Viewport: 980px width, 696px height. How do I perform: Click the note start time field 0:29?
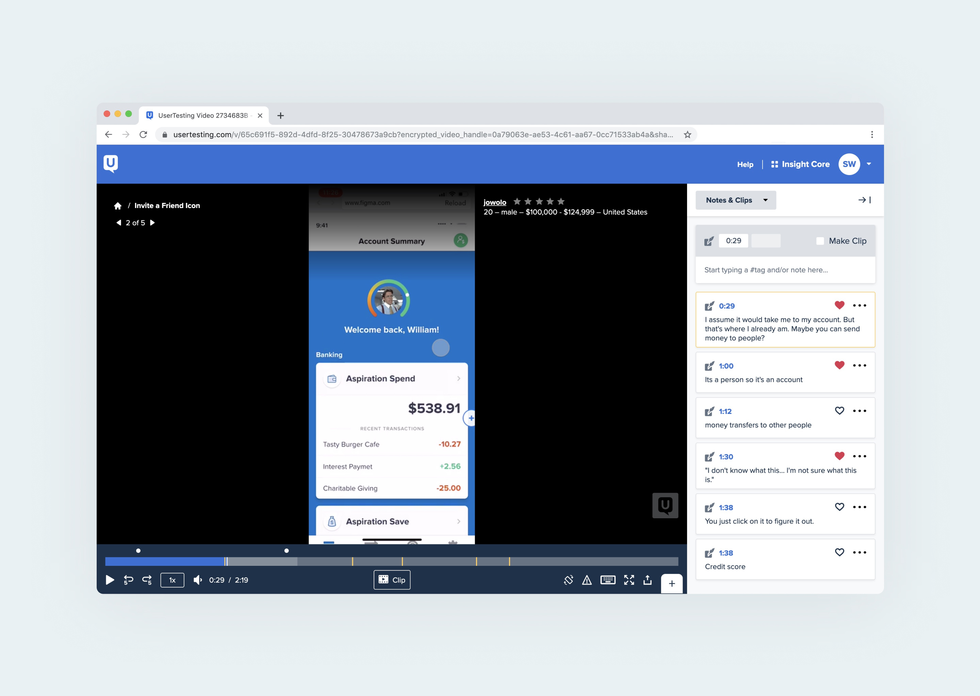click(x=733, y=241)
